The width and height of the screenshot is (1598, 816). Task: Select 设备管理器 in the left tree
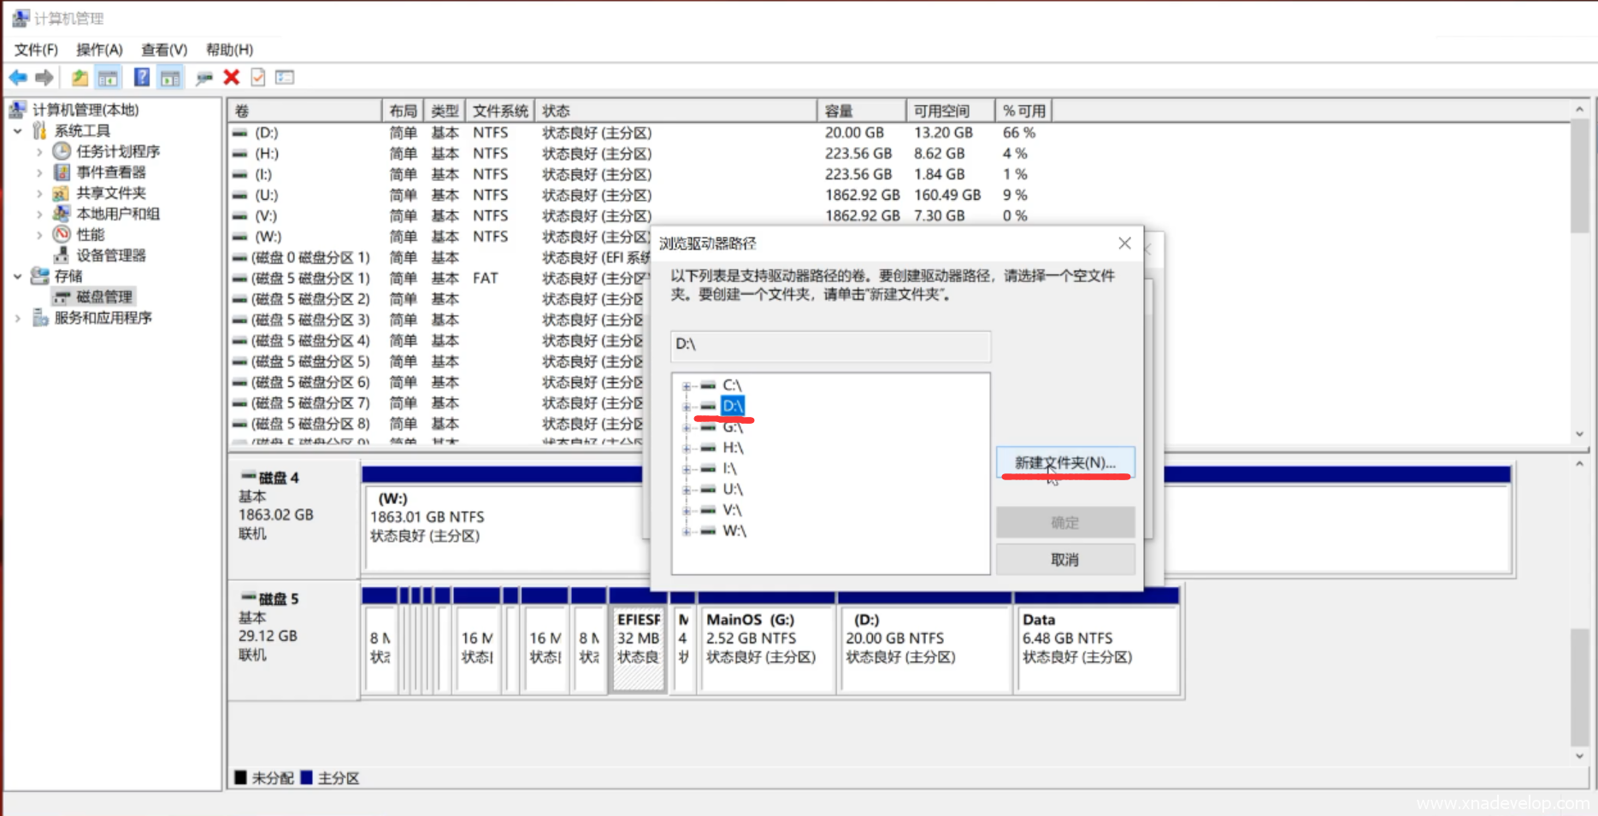(111, 255)
